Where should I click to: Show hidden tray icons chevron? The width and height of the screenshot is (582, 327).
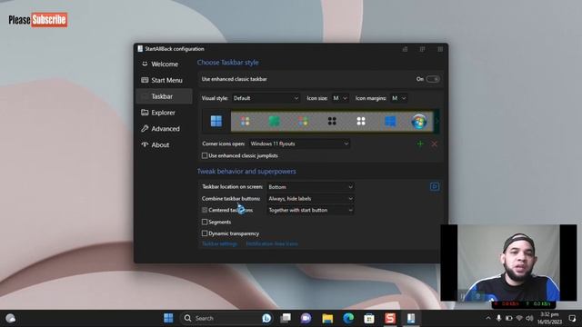pyautogui.click(x=488, y=318)
